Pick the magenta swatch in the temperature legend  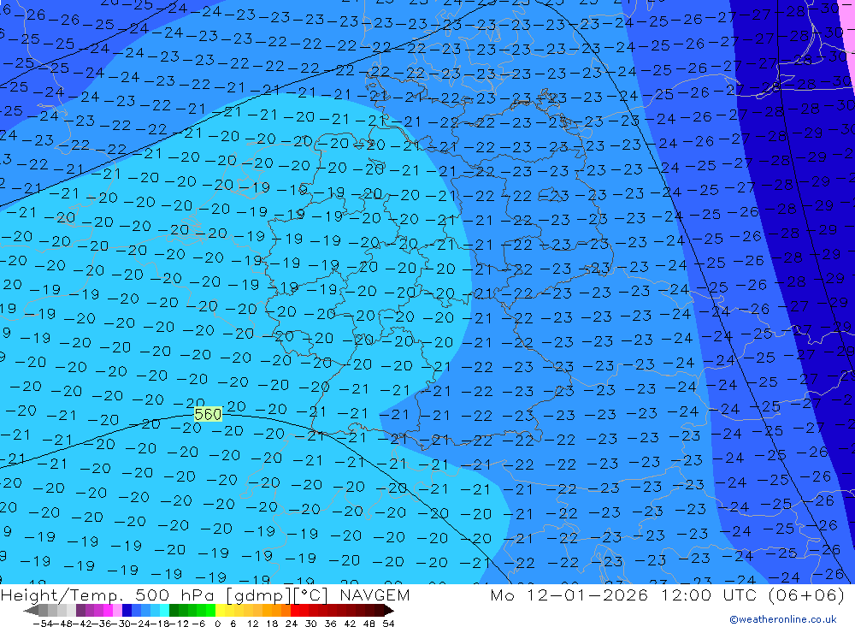107,610
